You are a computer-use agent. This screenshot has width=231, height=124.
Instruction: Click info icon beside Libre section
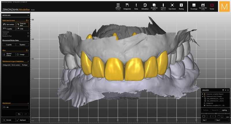pos(28,50)
